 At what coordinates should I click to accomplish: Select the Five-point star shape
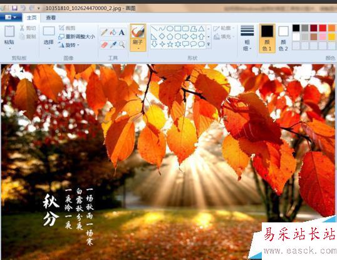pos(170,44)
